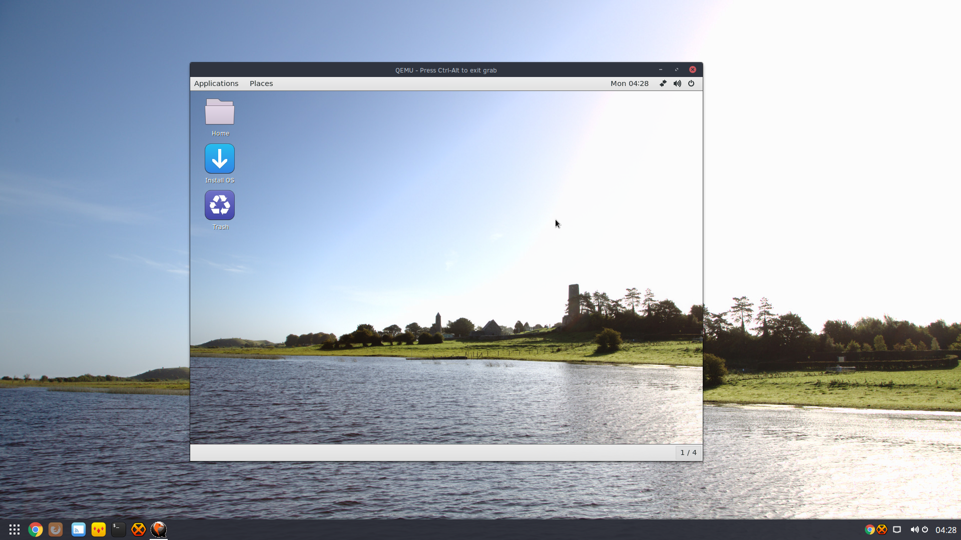961x540 pixels.
Task: Click the host power icon in system tray
Action: pos(925,529)
